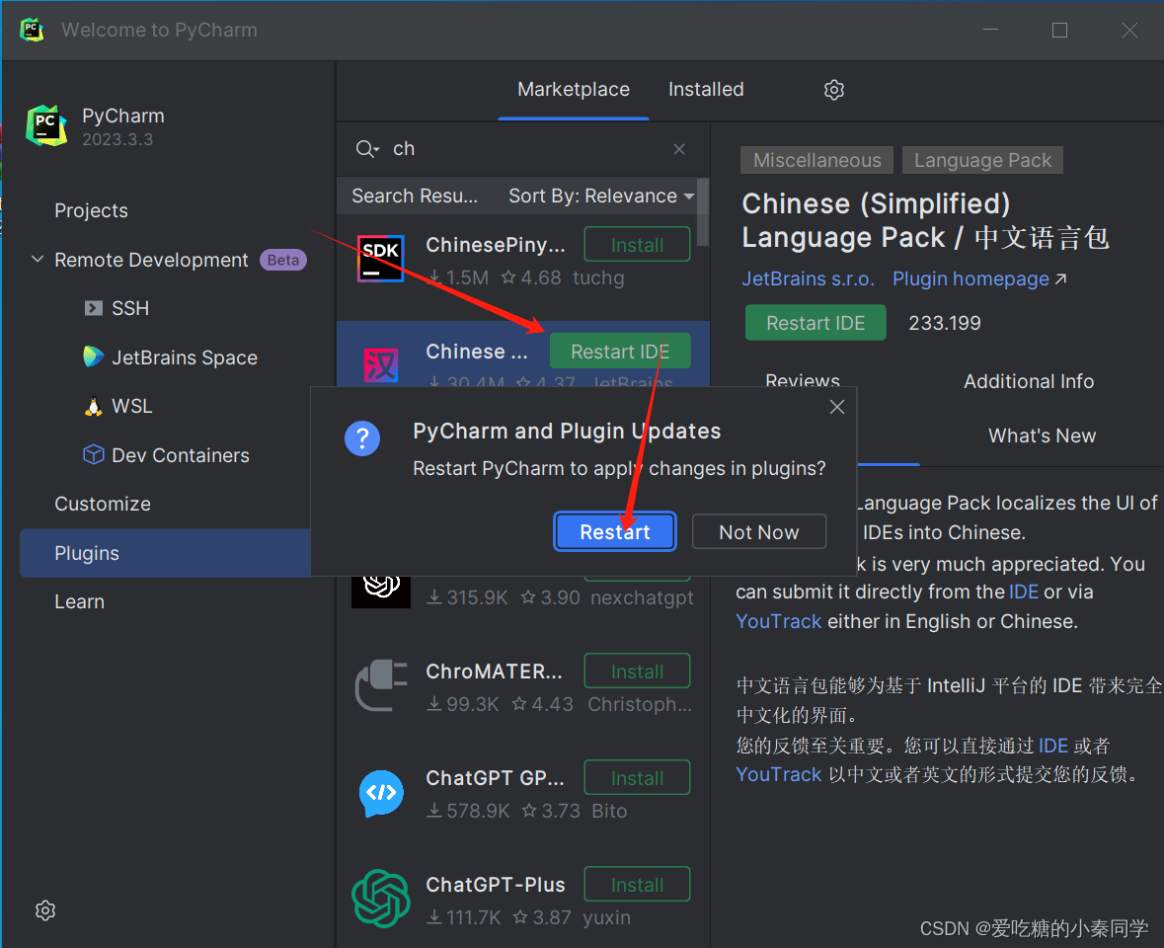The height and width of the screenshot is (948, 1164).
Task: Click the Beta badge next to Remote Development
Action: (282, 260)
